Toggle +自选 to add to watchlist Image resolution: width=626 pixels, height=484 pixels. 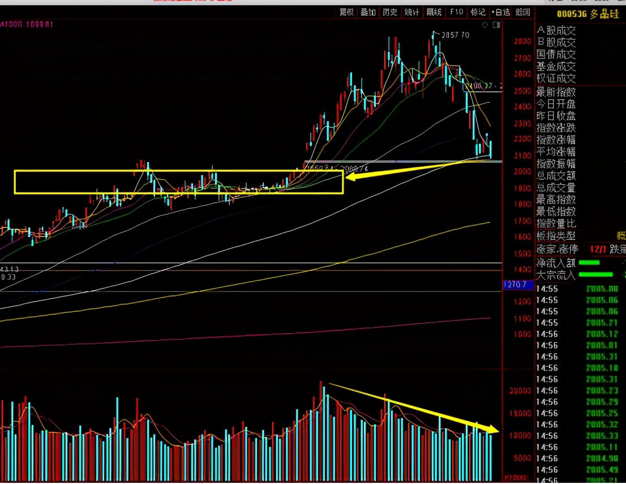[x=500, y=12]
